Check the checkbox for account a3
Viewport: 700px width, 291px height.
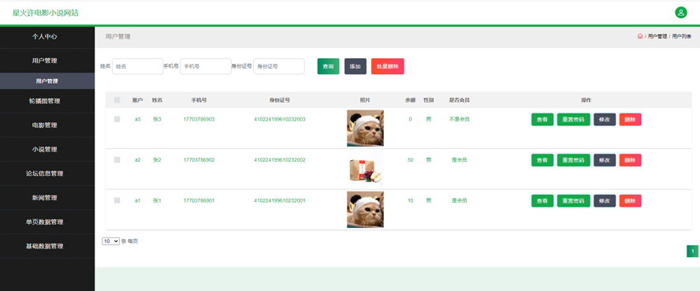117,119
